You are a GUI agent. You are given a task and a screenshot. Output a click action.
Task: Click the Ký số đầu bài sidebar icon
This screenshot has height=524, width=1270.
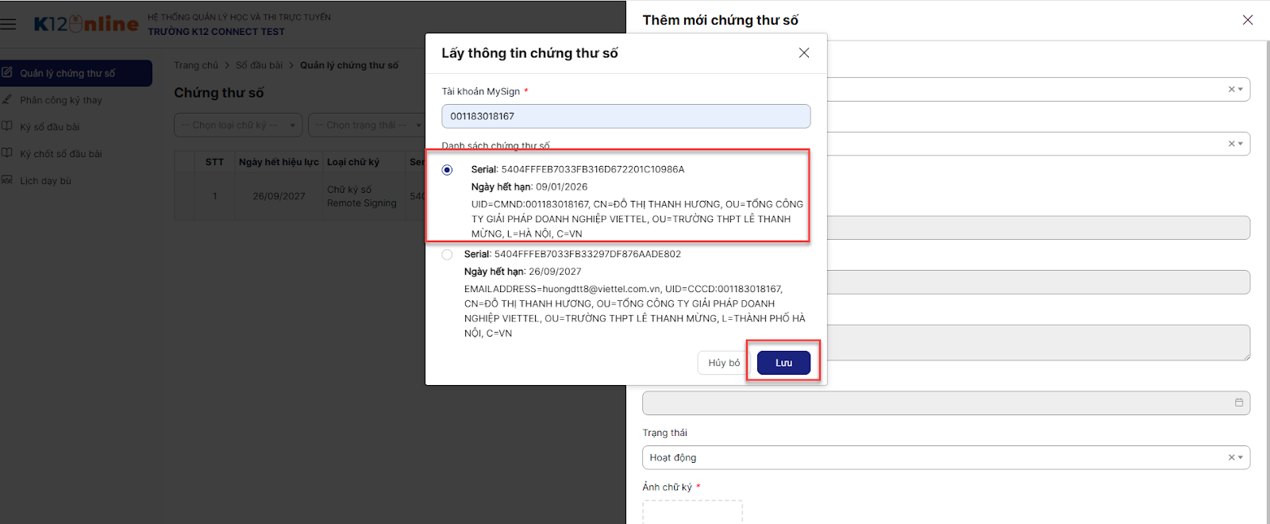click(7, 126)
